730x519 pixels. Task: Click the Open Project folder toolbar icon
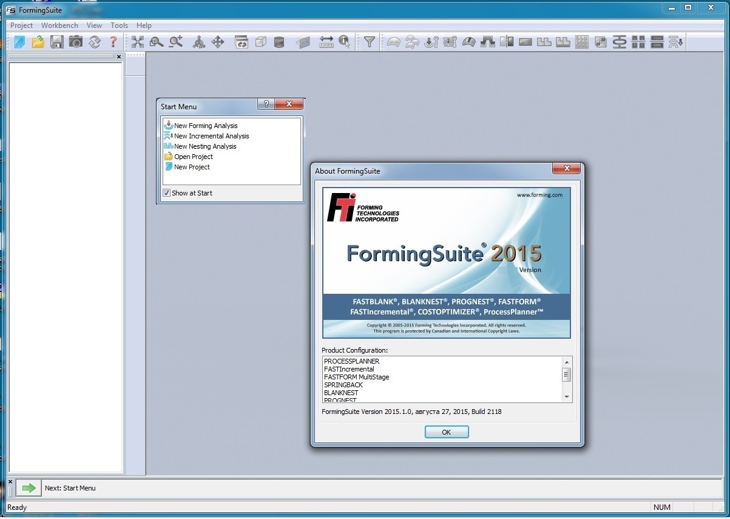coord(38,42)
